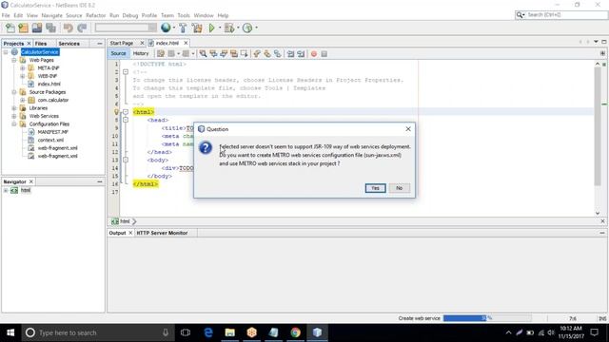Toggle Highlight Search in editor toolbar
This screenshot has height=342, width=609.
pos(234,54)
